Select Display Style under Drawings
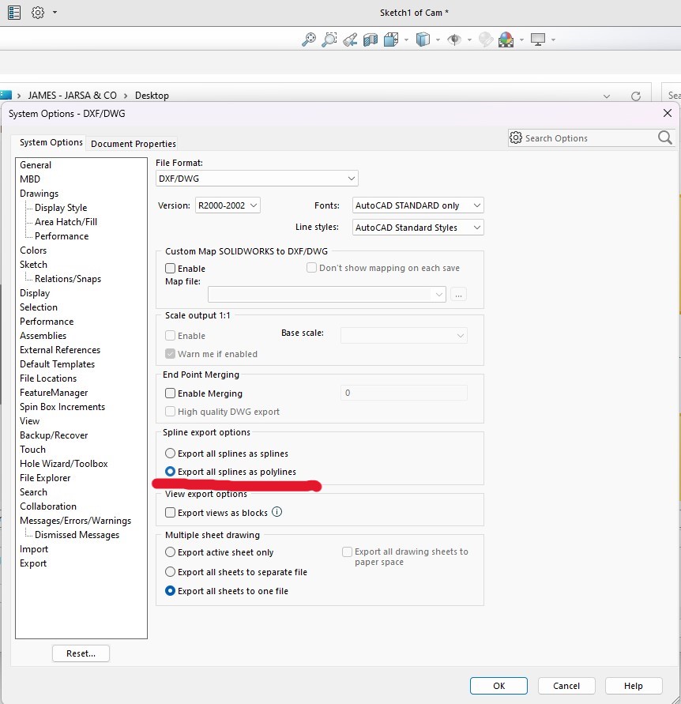The height and width of the screenshot is (704, 681). [61, 208]
